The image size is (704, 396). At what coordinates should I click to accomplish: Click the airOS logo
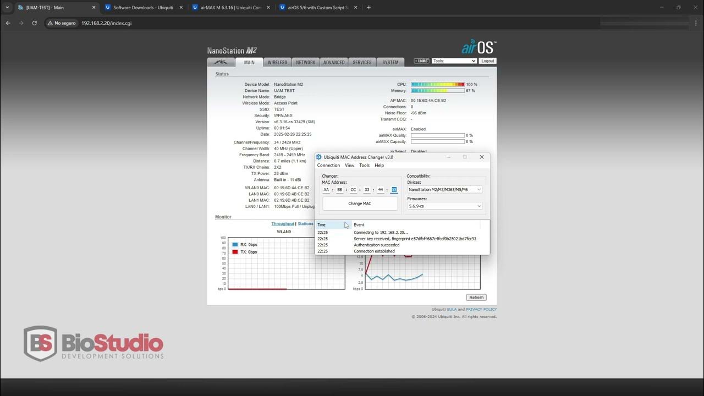pyautogui.click(x=479, y=47)
